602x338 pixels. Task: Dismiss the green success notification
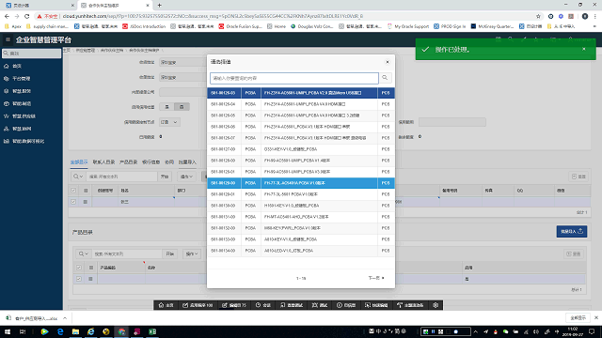583,49
